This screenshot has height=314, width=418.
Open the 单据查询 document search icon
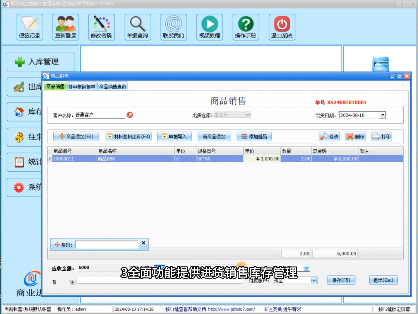(x=138, y=27)
